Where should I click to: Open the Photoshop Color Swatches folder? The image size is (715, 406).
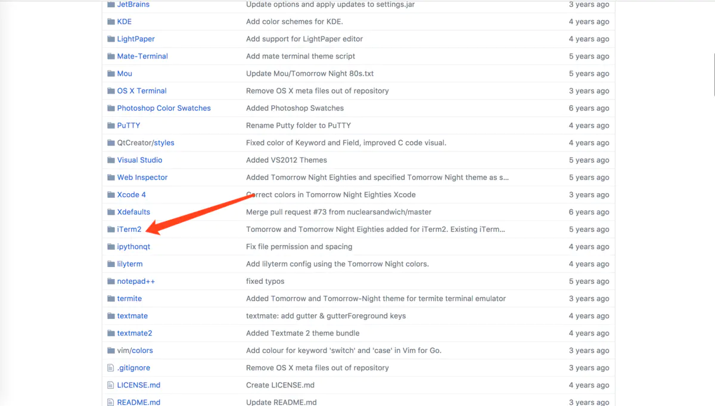[x=164, y=108]
